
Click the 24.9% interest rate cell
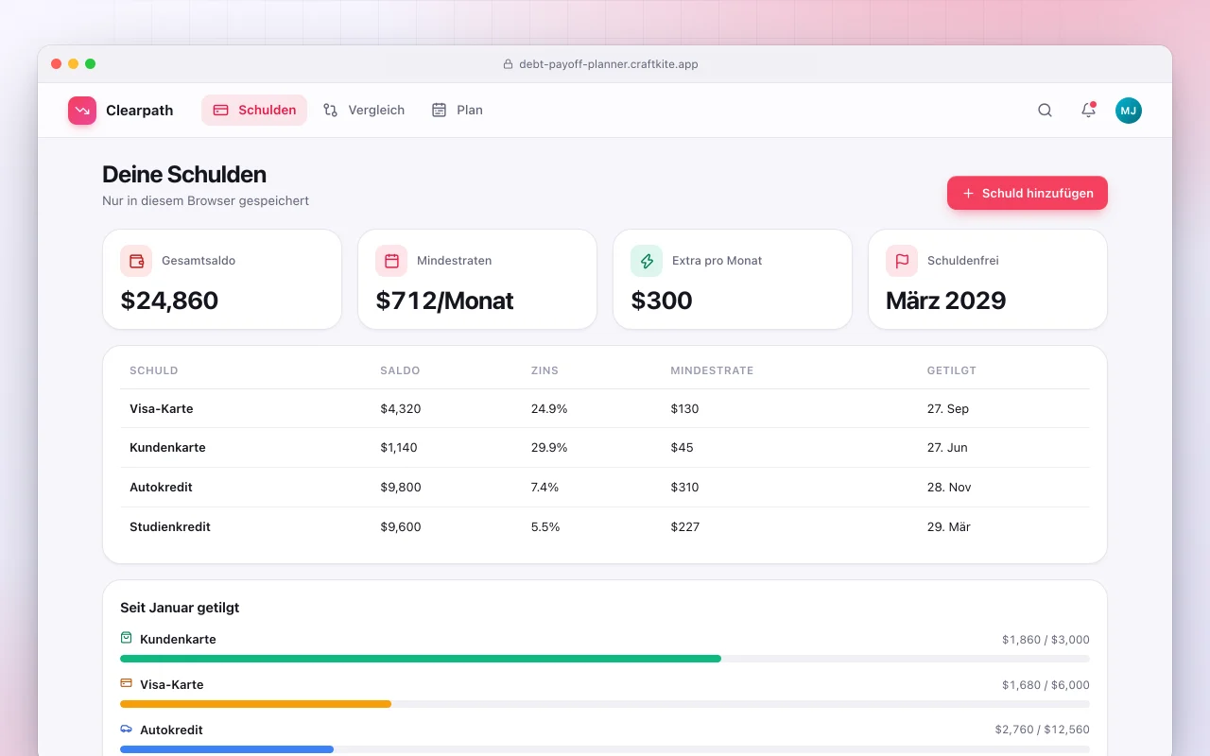pos(549,409)
